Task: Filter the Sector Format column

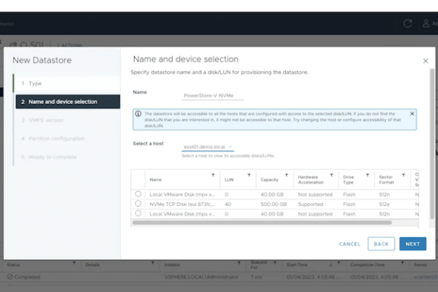Action: (404, 175)
